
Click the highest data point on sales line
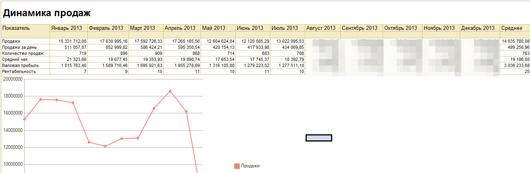pos(170,91)
